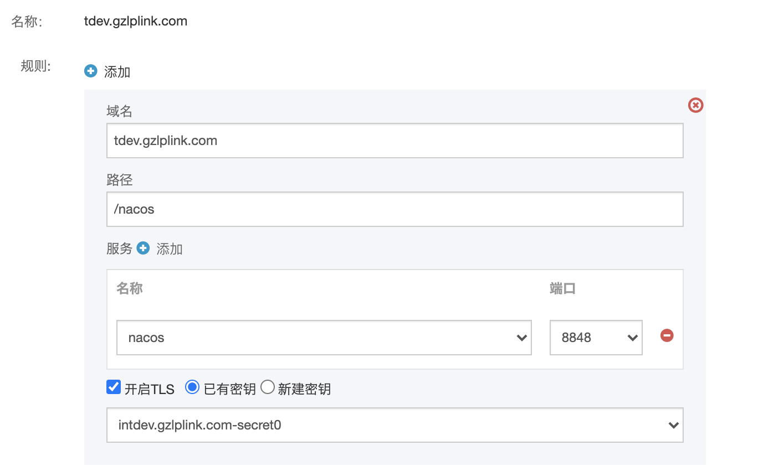
Task: Focus the 域名 field containing tdev.gzlplink.com
Action: pos(395,141)
